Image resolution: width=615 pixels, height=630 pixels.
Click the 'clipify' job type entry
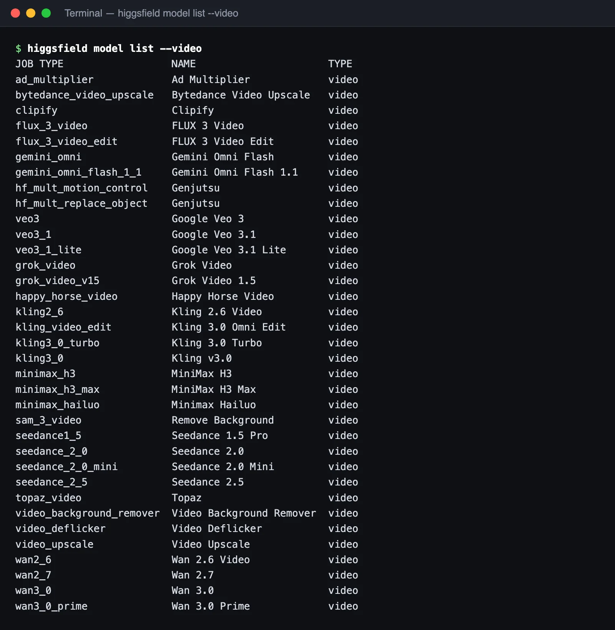coord(37,110)
